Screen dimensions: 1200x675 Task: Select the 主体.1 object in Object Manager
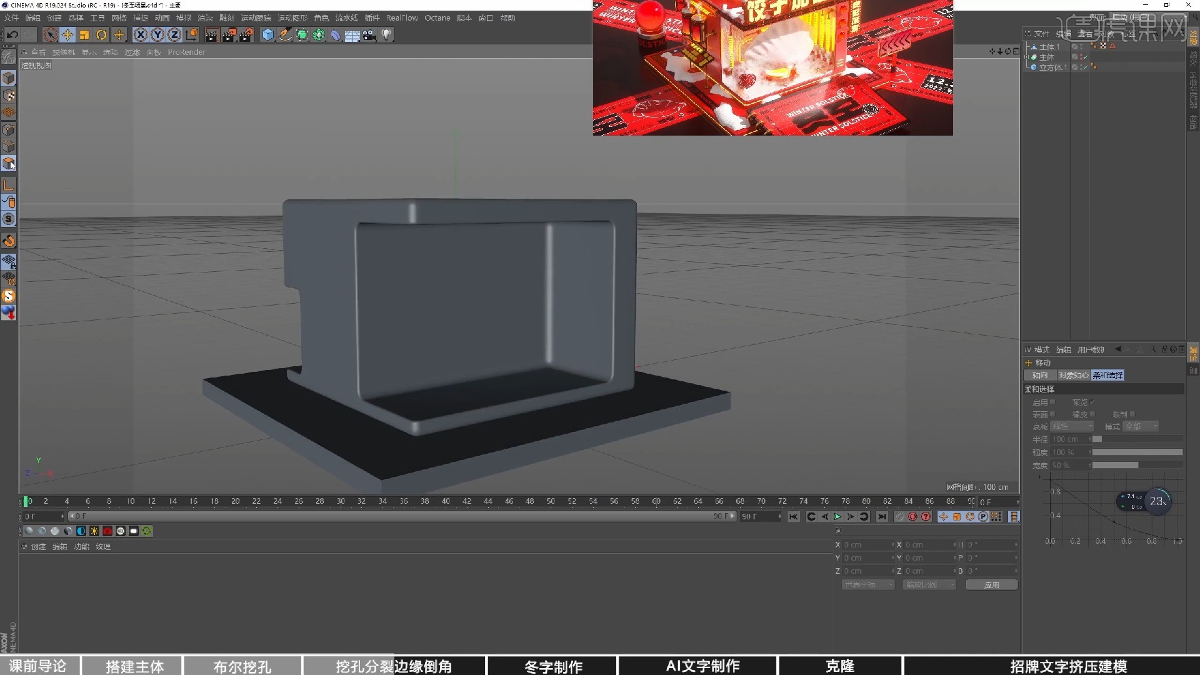[1049, 47]
